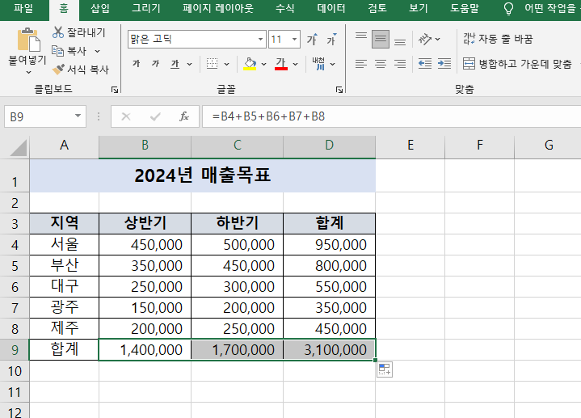
Task: Switch to the 보기 tab
Action: (418, 8)
